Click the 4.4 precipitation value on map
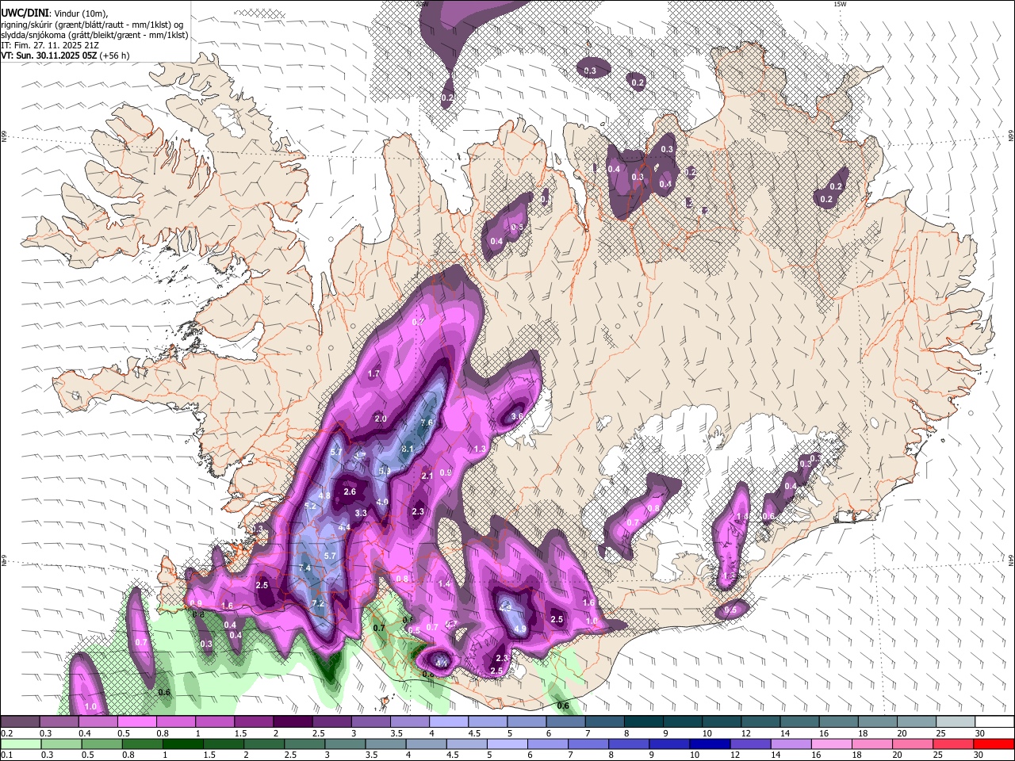 (x=344, y=527)
